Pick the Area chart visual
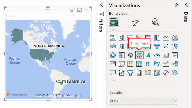Screen dimensions: 192x108 (175, 38)
